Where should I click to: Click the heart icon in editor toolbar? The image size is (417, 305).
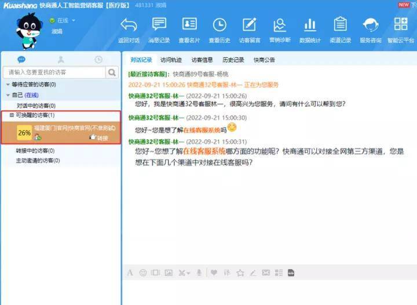(214, 273)
